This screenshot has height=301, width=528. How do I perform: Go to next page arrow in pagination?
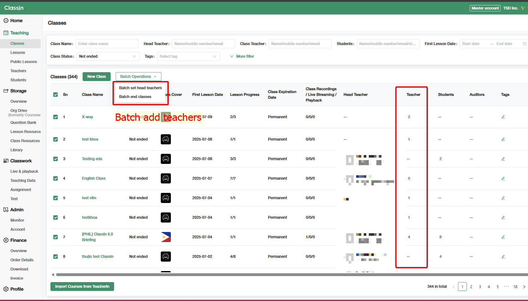click(524, 287)
